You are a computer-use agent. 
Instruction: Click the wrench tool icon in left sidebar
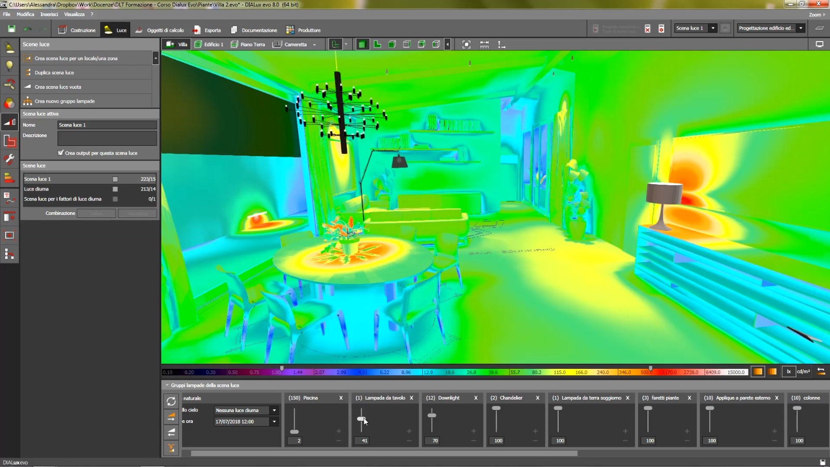[x=9, y=159]
